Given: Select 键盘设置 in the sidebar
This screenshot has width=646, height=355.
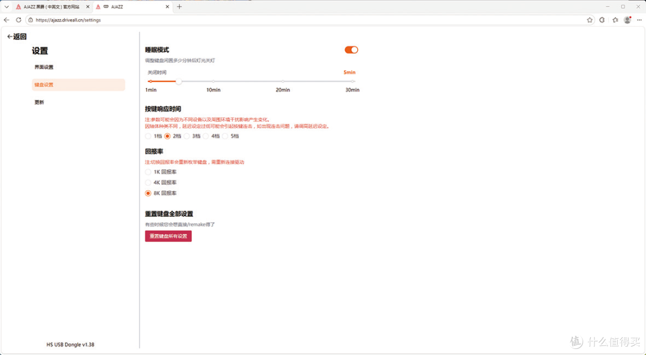Looking at the screenshot, I should tap(78, 85).
